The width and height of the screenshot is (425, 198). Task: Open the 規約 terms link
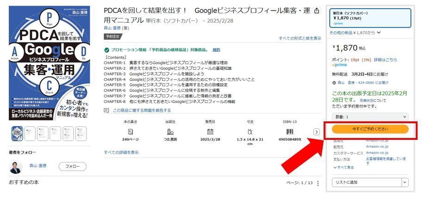pyautogui.click(x=216, y=50)
